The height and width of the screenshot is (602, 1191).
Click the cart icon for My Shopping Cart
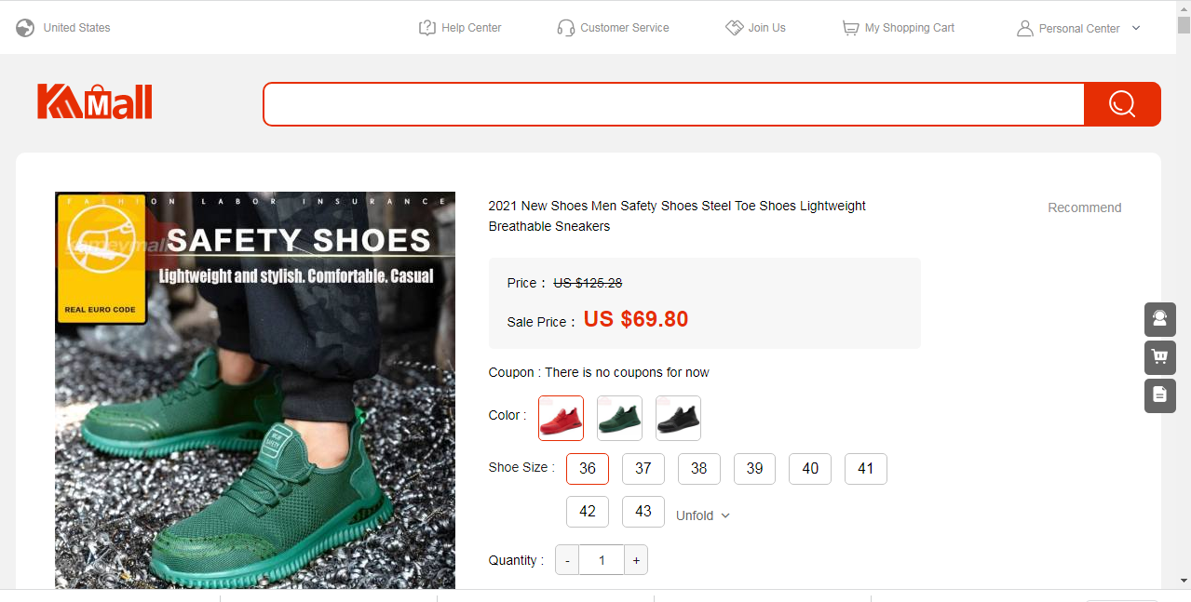point(850,28)
